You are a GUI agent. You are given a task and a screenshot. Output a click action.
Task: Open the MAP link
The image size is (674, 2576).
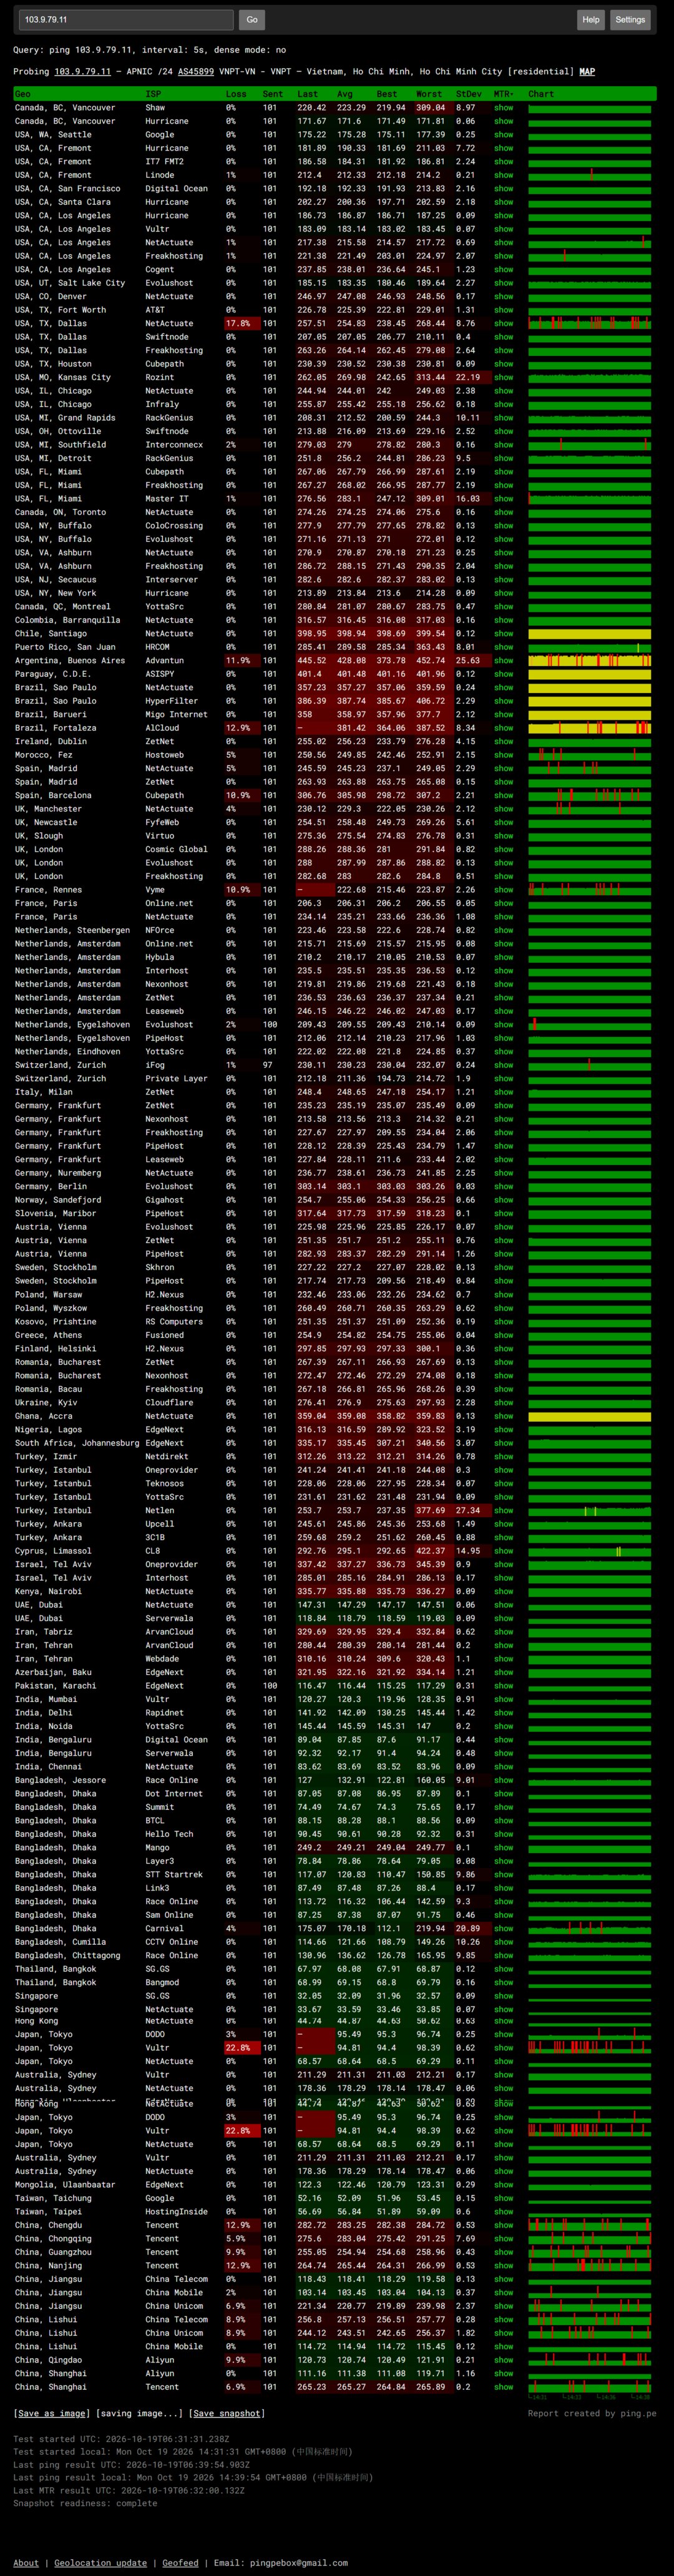587,72
